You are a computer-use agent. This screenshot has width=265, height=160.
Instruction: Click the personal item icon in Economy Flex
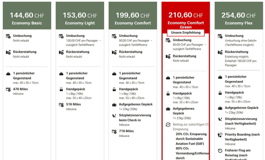coord(220,77)
